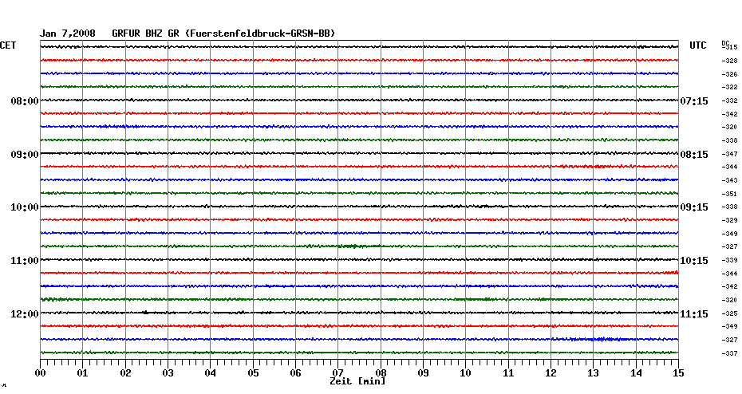
Task: Select the station title "GRFUR BHZ GR"
Action: 145,33
